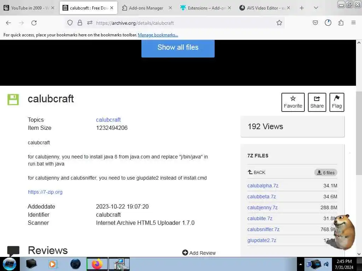Open the media player taskbar icon
The height and width of the screenshot is (271, 362).
coord(52,264)
